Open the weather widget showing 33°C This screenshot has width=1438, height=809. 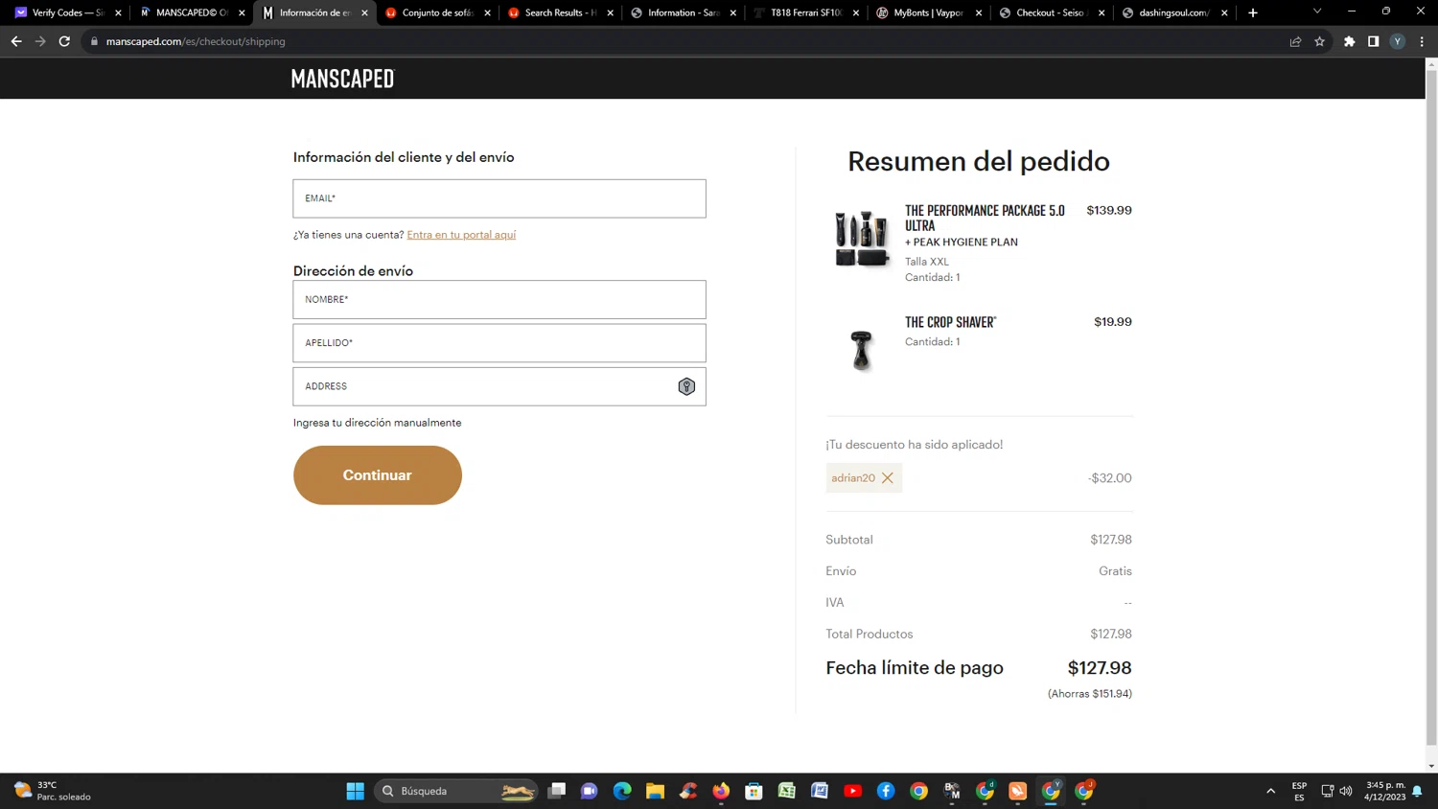[53, 791]
